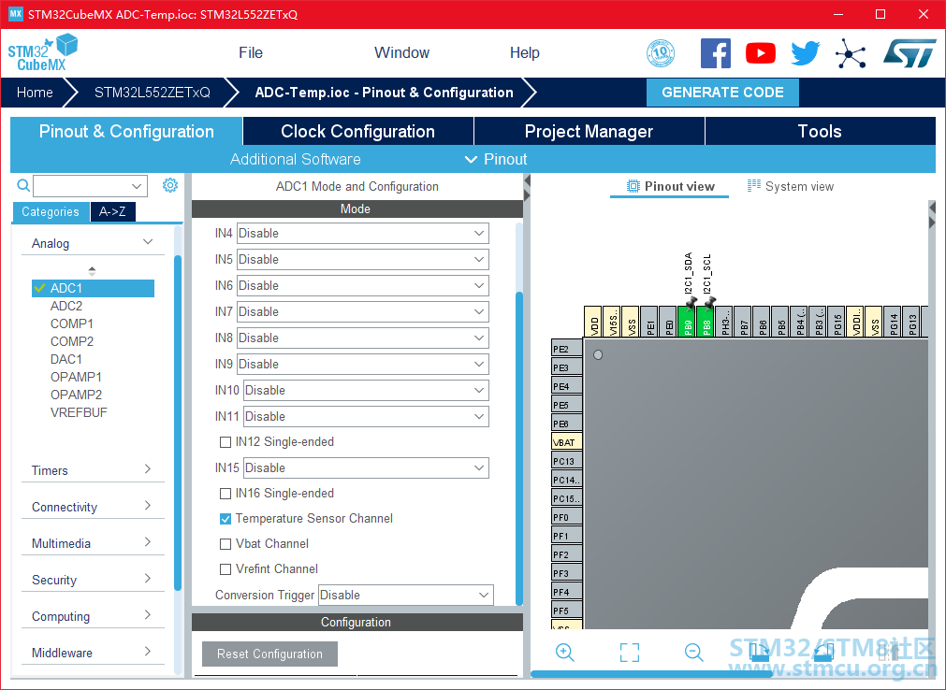Zoom out on the pinout view

click(693, 652)
